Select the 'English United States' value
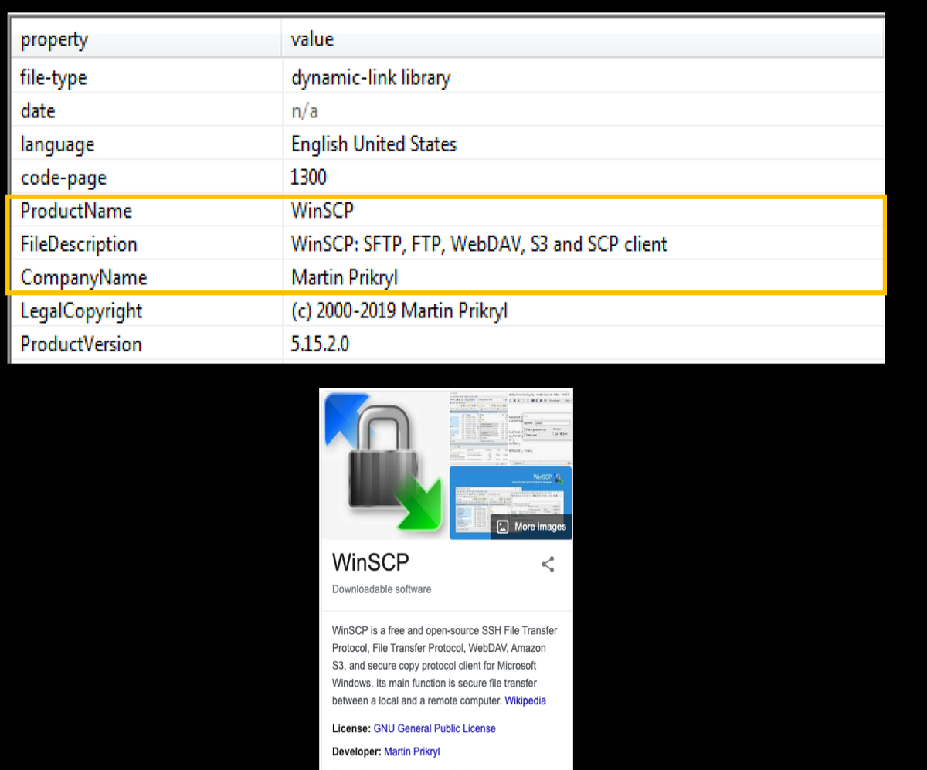 coord(583,144)
